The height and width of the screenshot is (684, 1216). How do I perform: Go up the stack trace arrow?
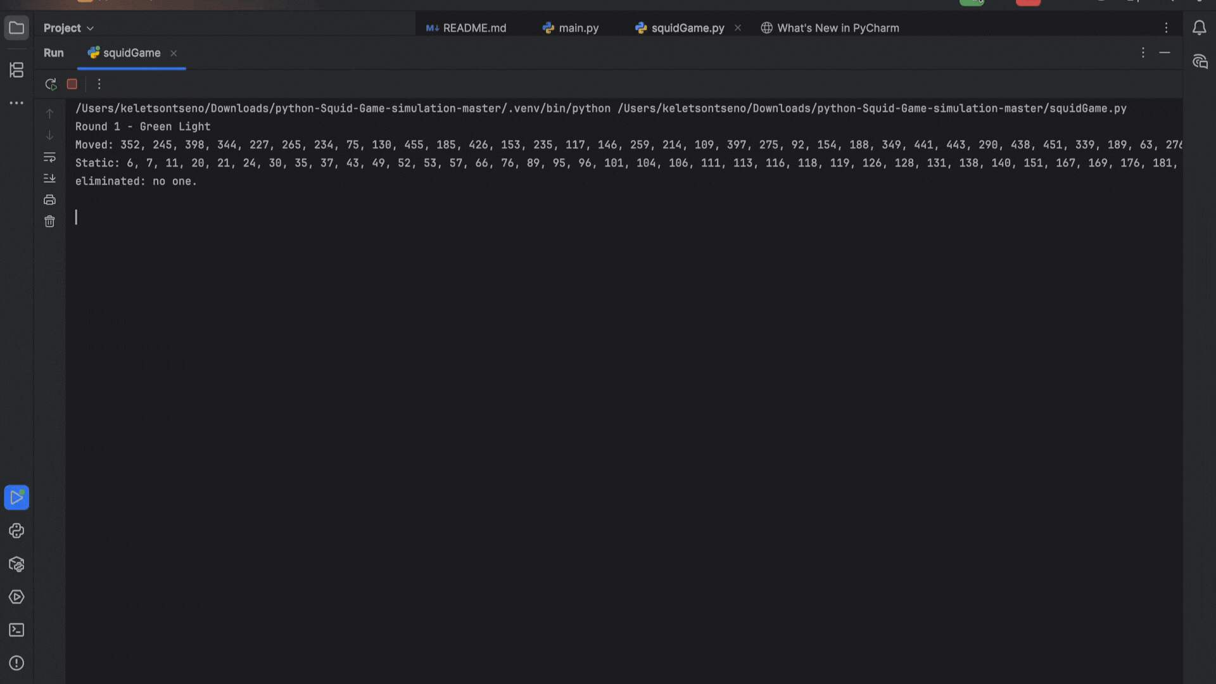coord(49,114)
